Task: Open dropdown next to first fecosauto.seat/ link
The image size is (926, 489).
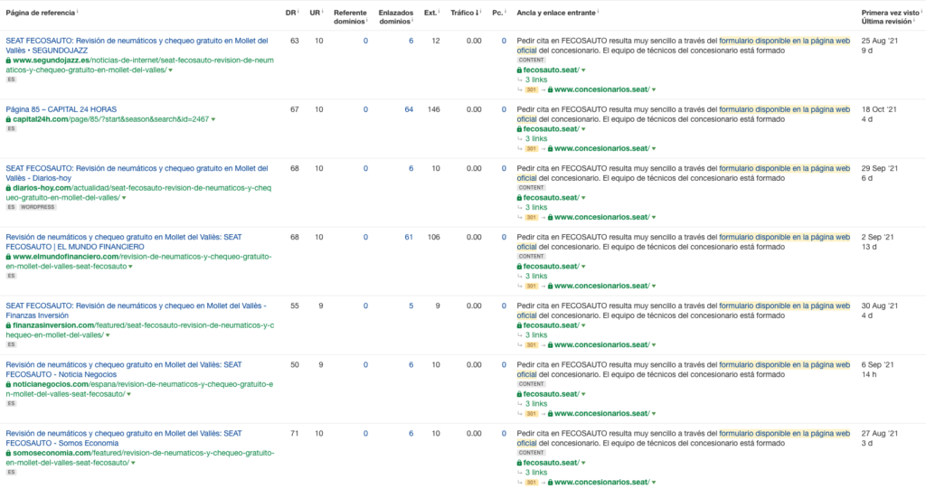Action: coord(583,71)
